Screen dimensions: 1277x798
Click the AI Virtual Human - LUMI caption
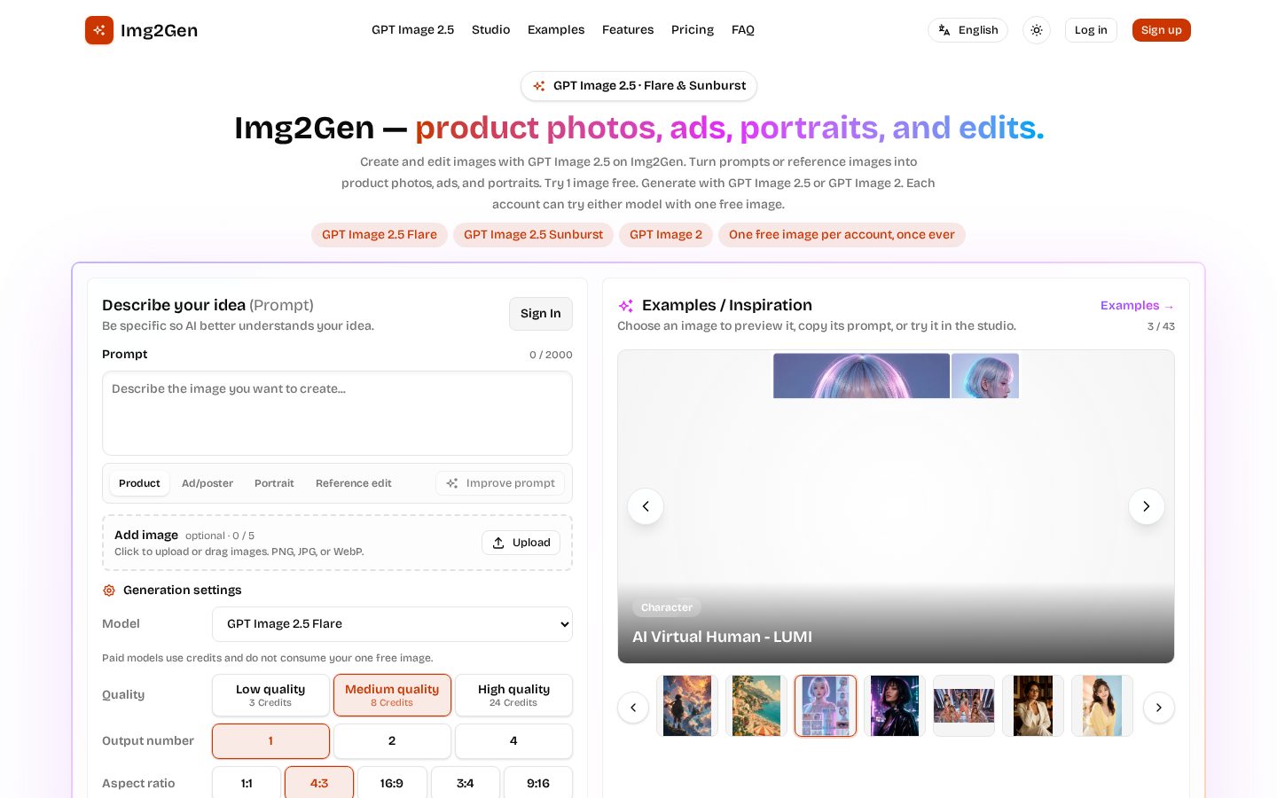point(722,637)
